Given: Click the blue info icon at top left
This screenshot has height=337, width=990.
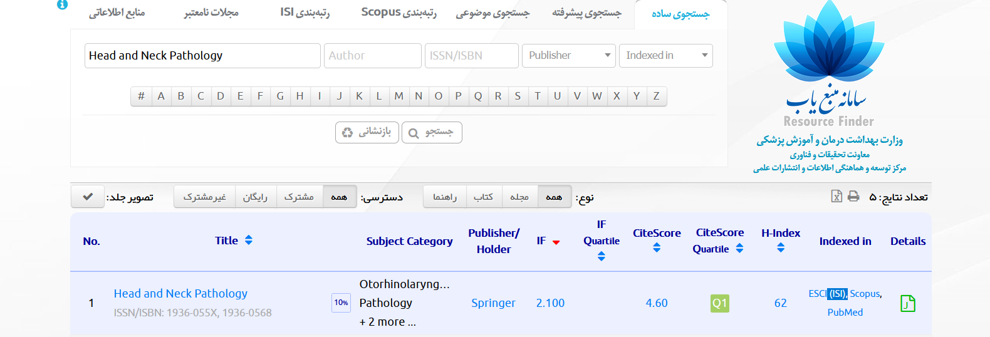Looking at the screenshot, I should click(62, 4).
